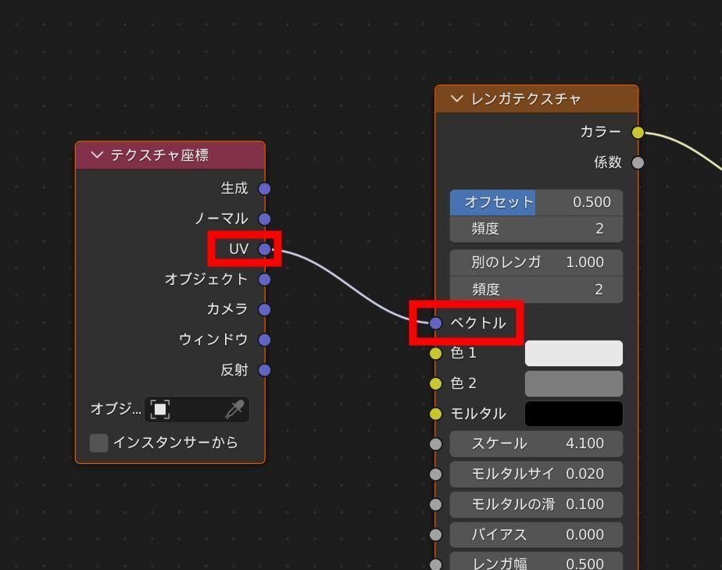Click the ベクトル input socket
Viewport: 722px width, 570px height.
(435, 323)
